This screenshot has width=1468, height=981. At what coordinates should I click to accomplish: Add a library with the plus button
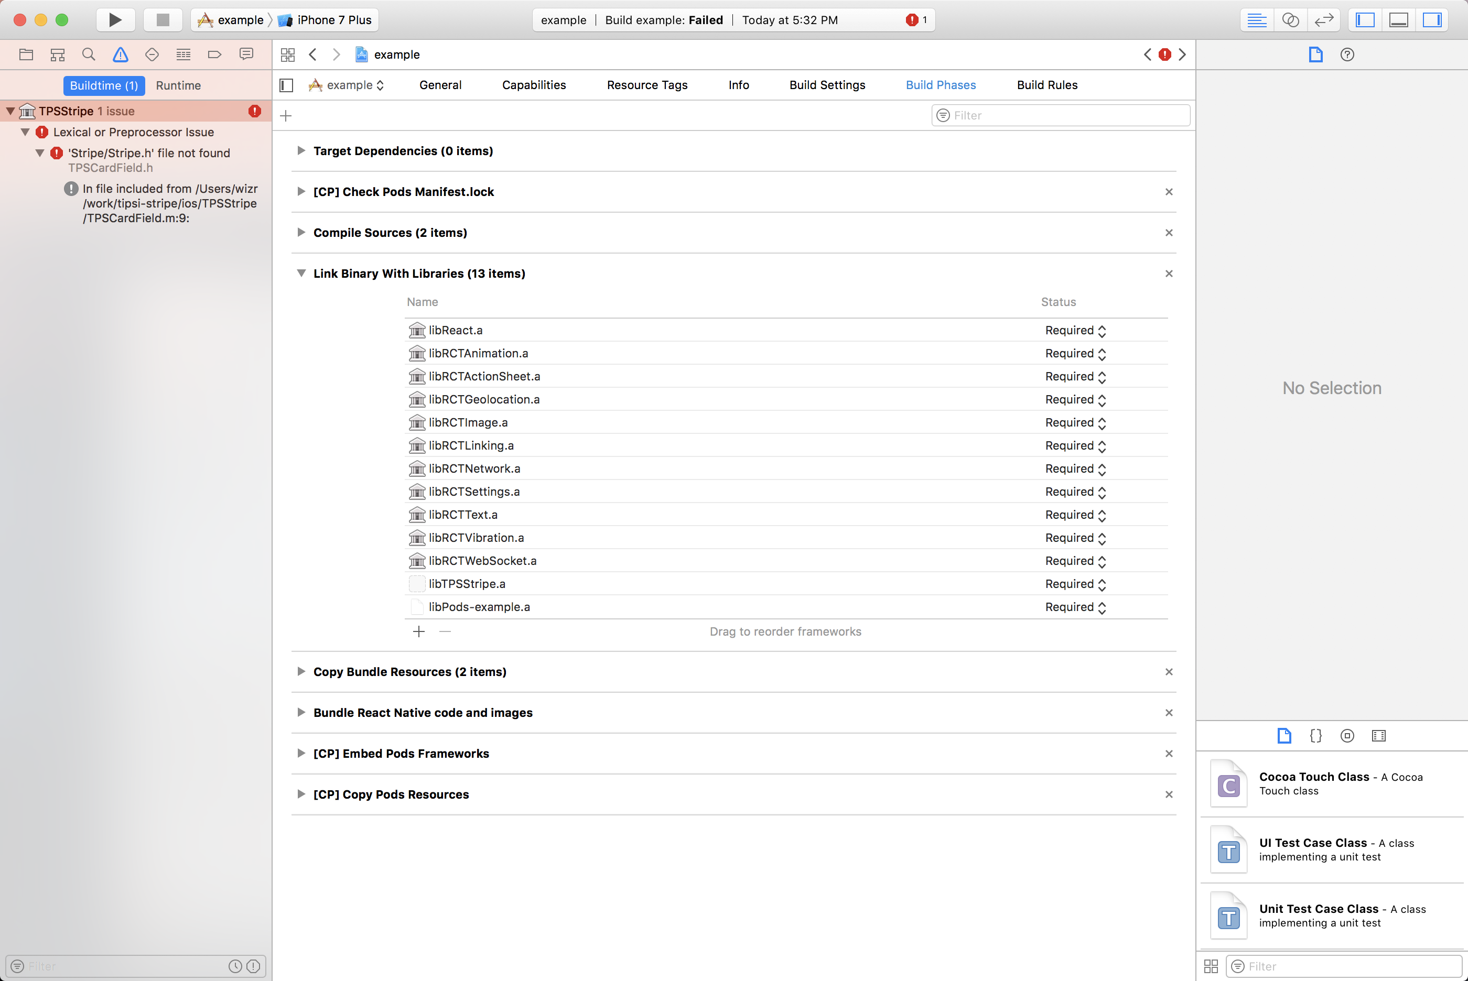tap(418, 632)
